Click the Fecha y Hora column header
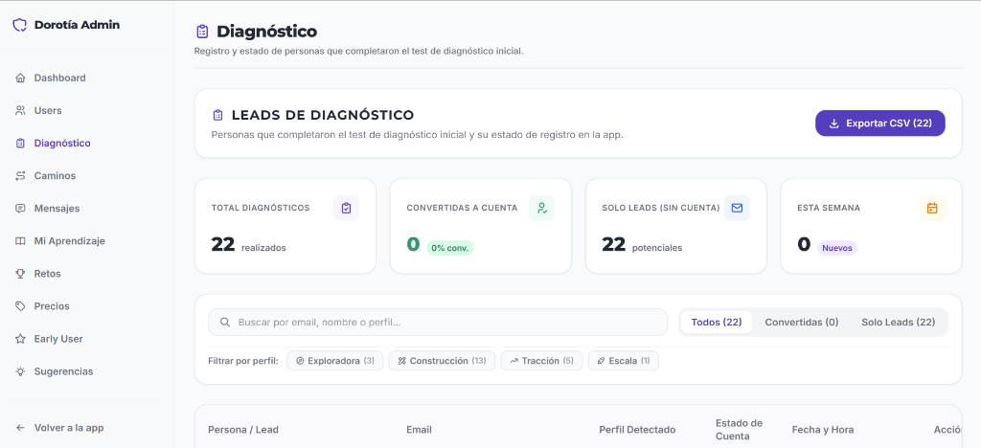The width and height of the screenshot is (981, 448). click(x=823, y=429)
